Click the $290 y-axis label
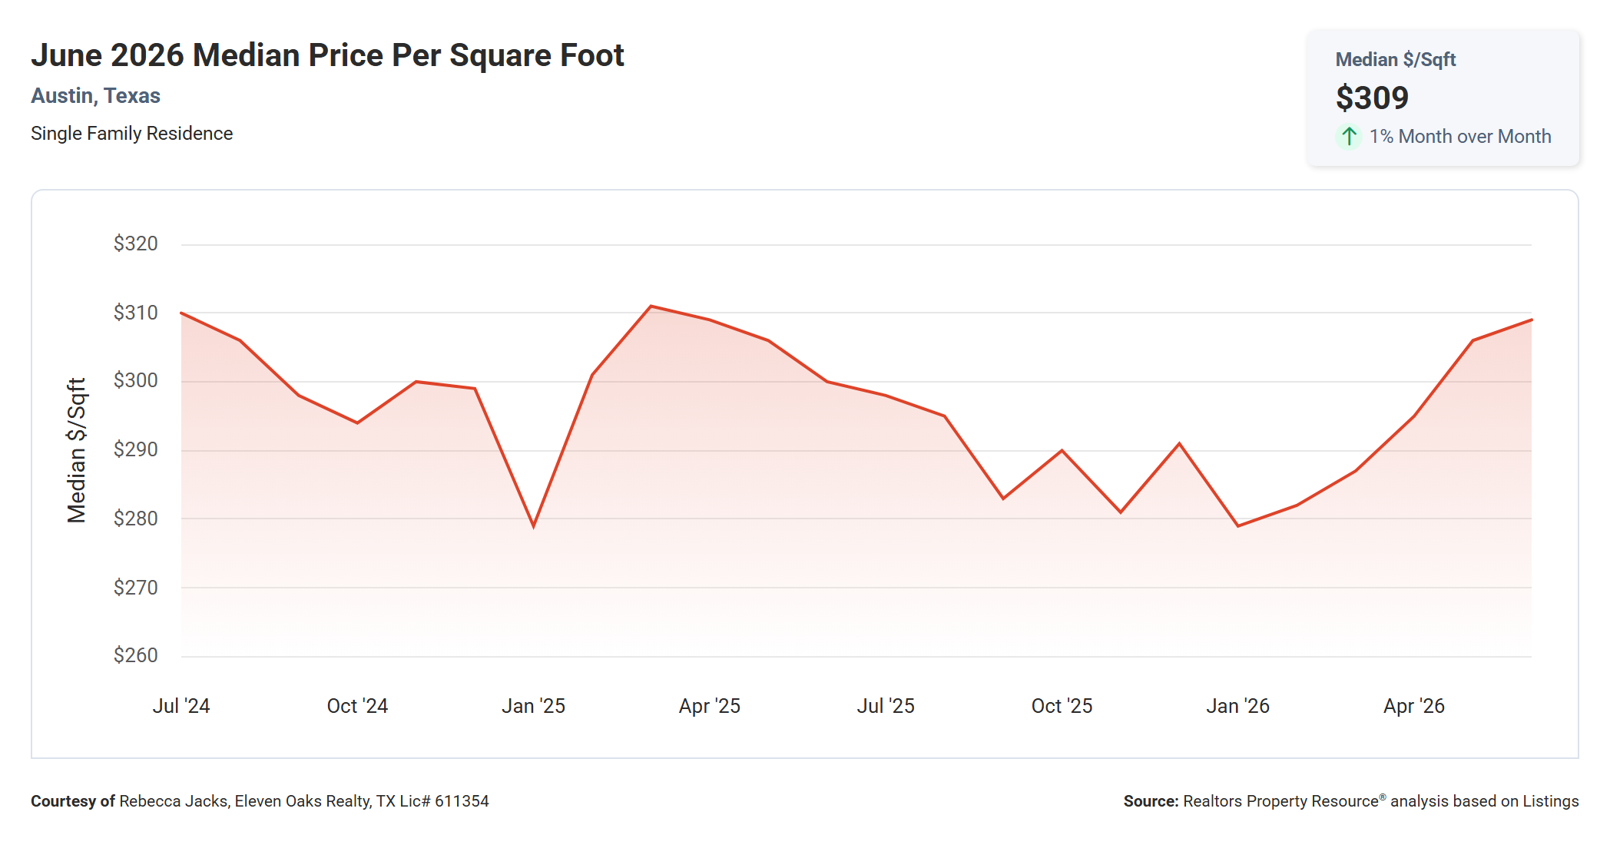 pyautogui.click(x=135, y=450)
